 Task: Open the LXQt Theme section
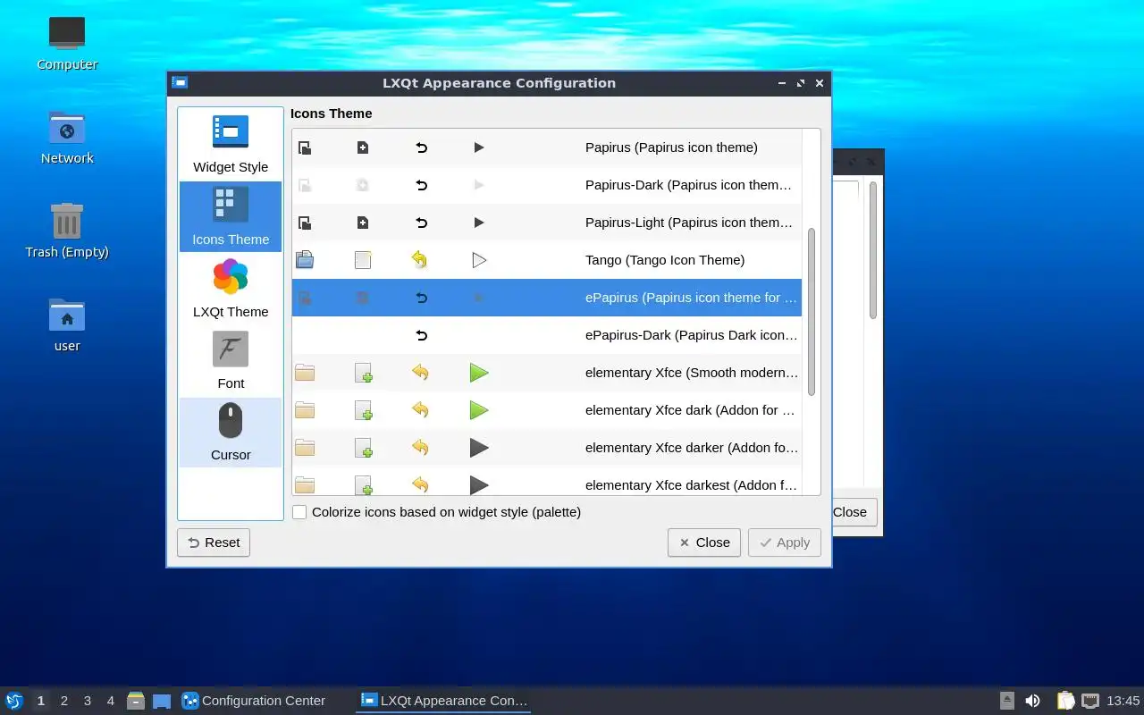(231, 289)
